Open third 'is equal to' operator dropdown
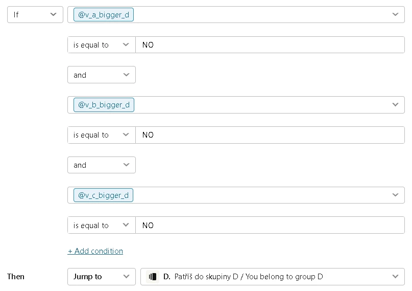 [x=101, y=226]
